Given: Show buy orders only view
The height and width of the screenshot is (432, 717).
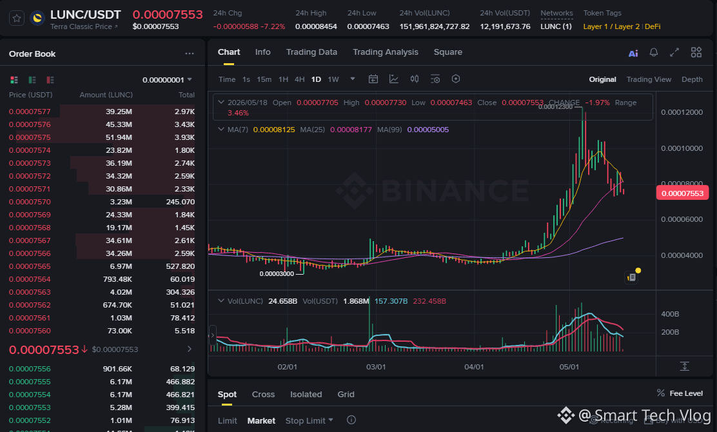Looking at the screenshot, I should click(x=32, y=80).
